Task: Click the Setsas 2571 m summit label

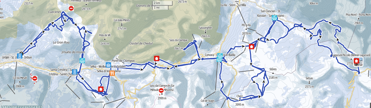Action: 309,82
